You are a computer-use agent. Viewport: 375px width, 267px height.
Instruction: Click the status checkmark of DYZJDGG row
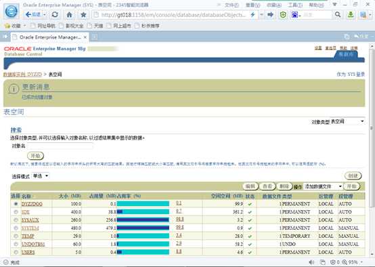(x=250, y=204)
